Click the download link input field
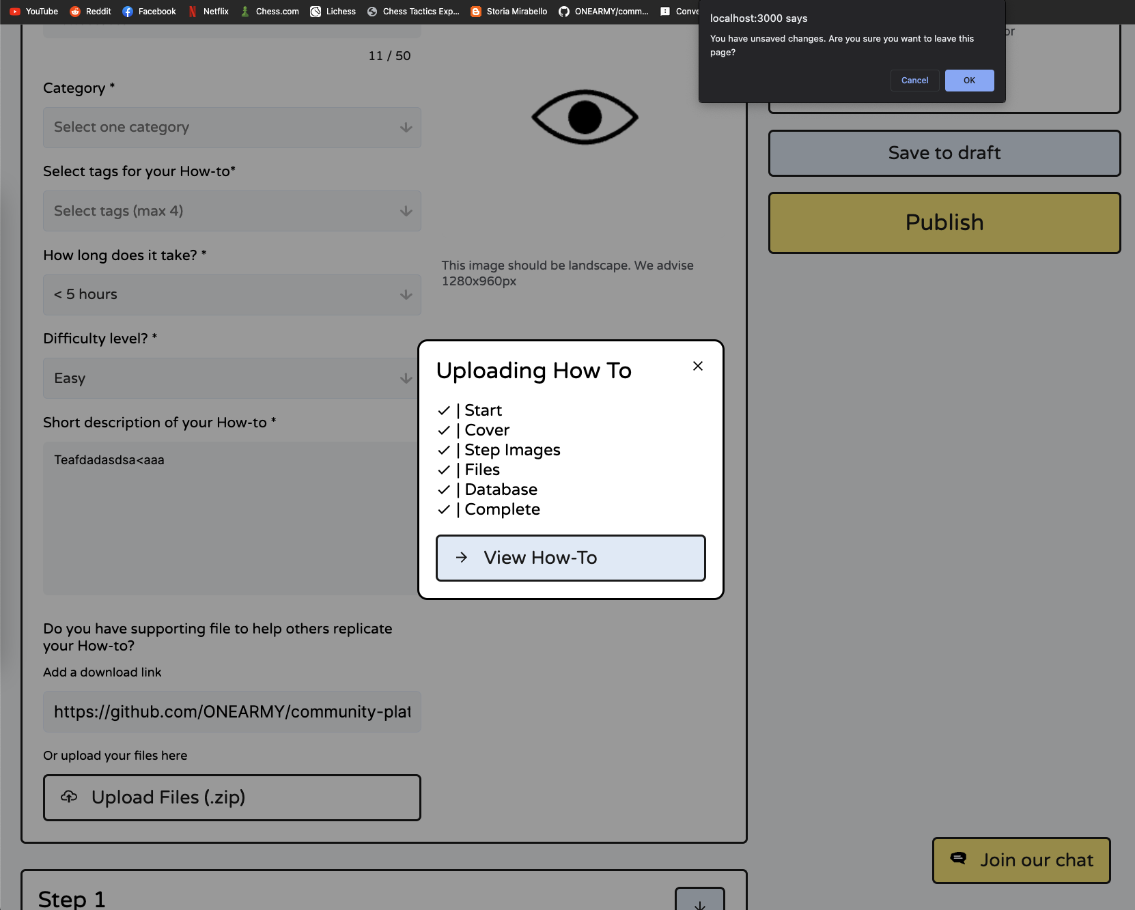The image size is (1135, 910). [x=232, y=712]
